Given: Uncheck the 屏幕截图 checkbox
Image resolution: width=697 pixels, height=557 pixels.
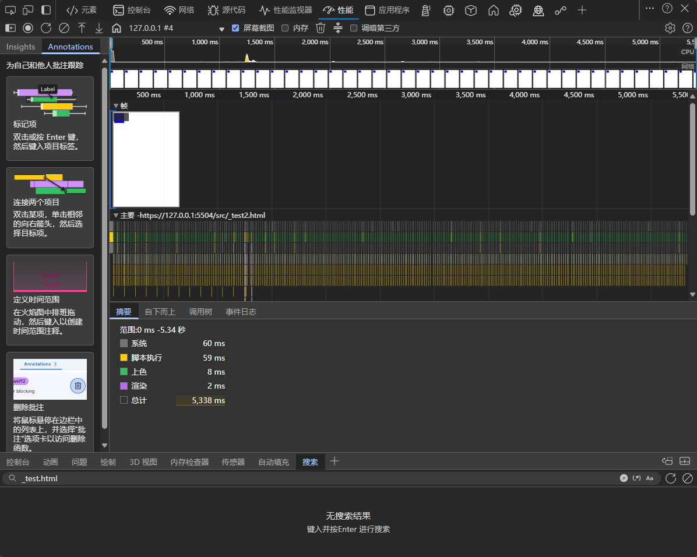Looking at the screenshot, I should point(235,28).
